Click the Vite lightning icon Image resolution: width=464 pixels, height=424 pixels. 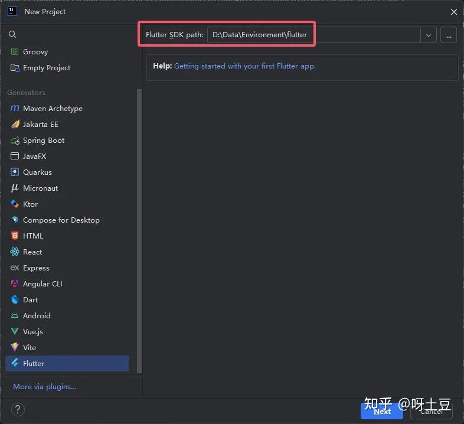pyautogui.click(x=15, y=347)
